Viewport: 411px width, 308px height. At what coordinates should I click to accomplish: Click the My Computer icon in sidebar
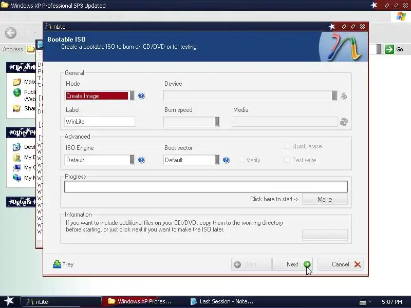(x=17, y=168)
